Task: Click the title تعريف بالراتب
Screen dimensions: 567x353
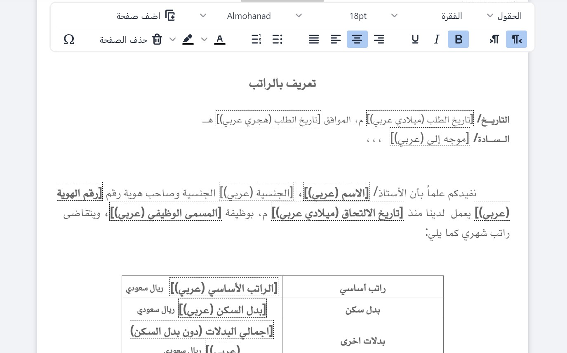Action: 282,83
